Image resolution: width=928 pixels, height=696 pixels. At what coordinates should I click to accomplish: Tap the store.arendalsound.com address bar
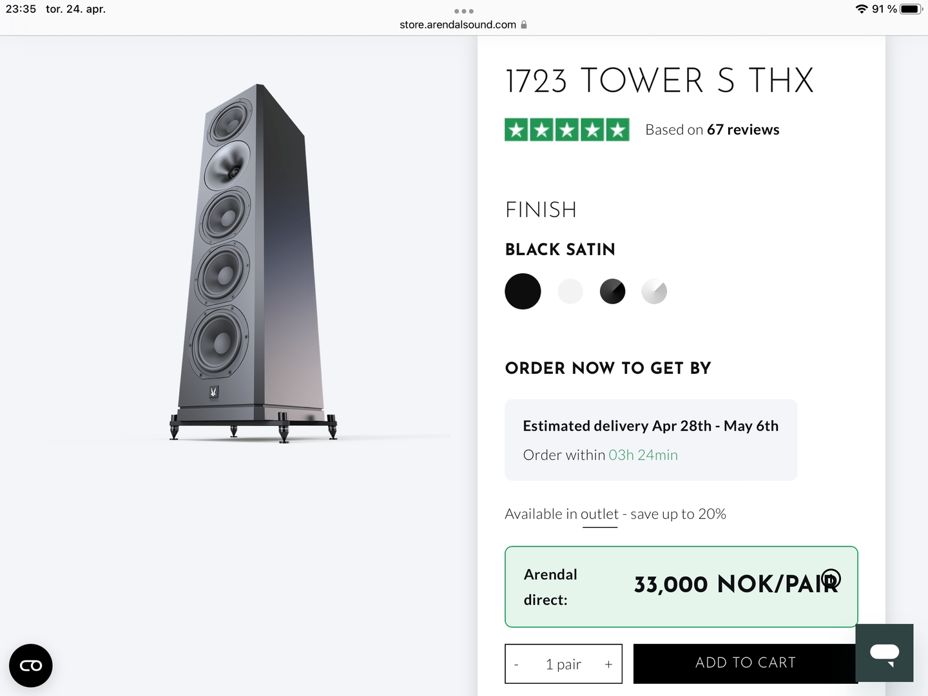458,24
